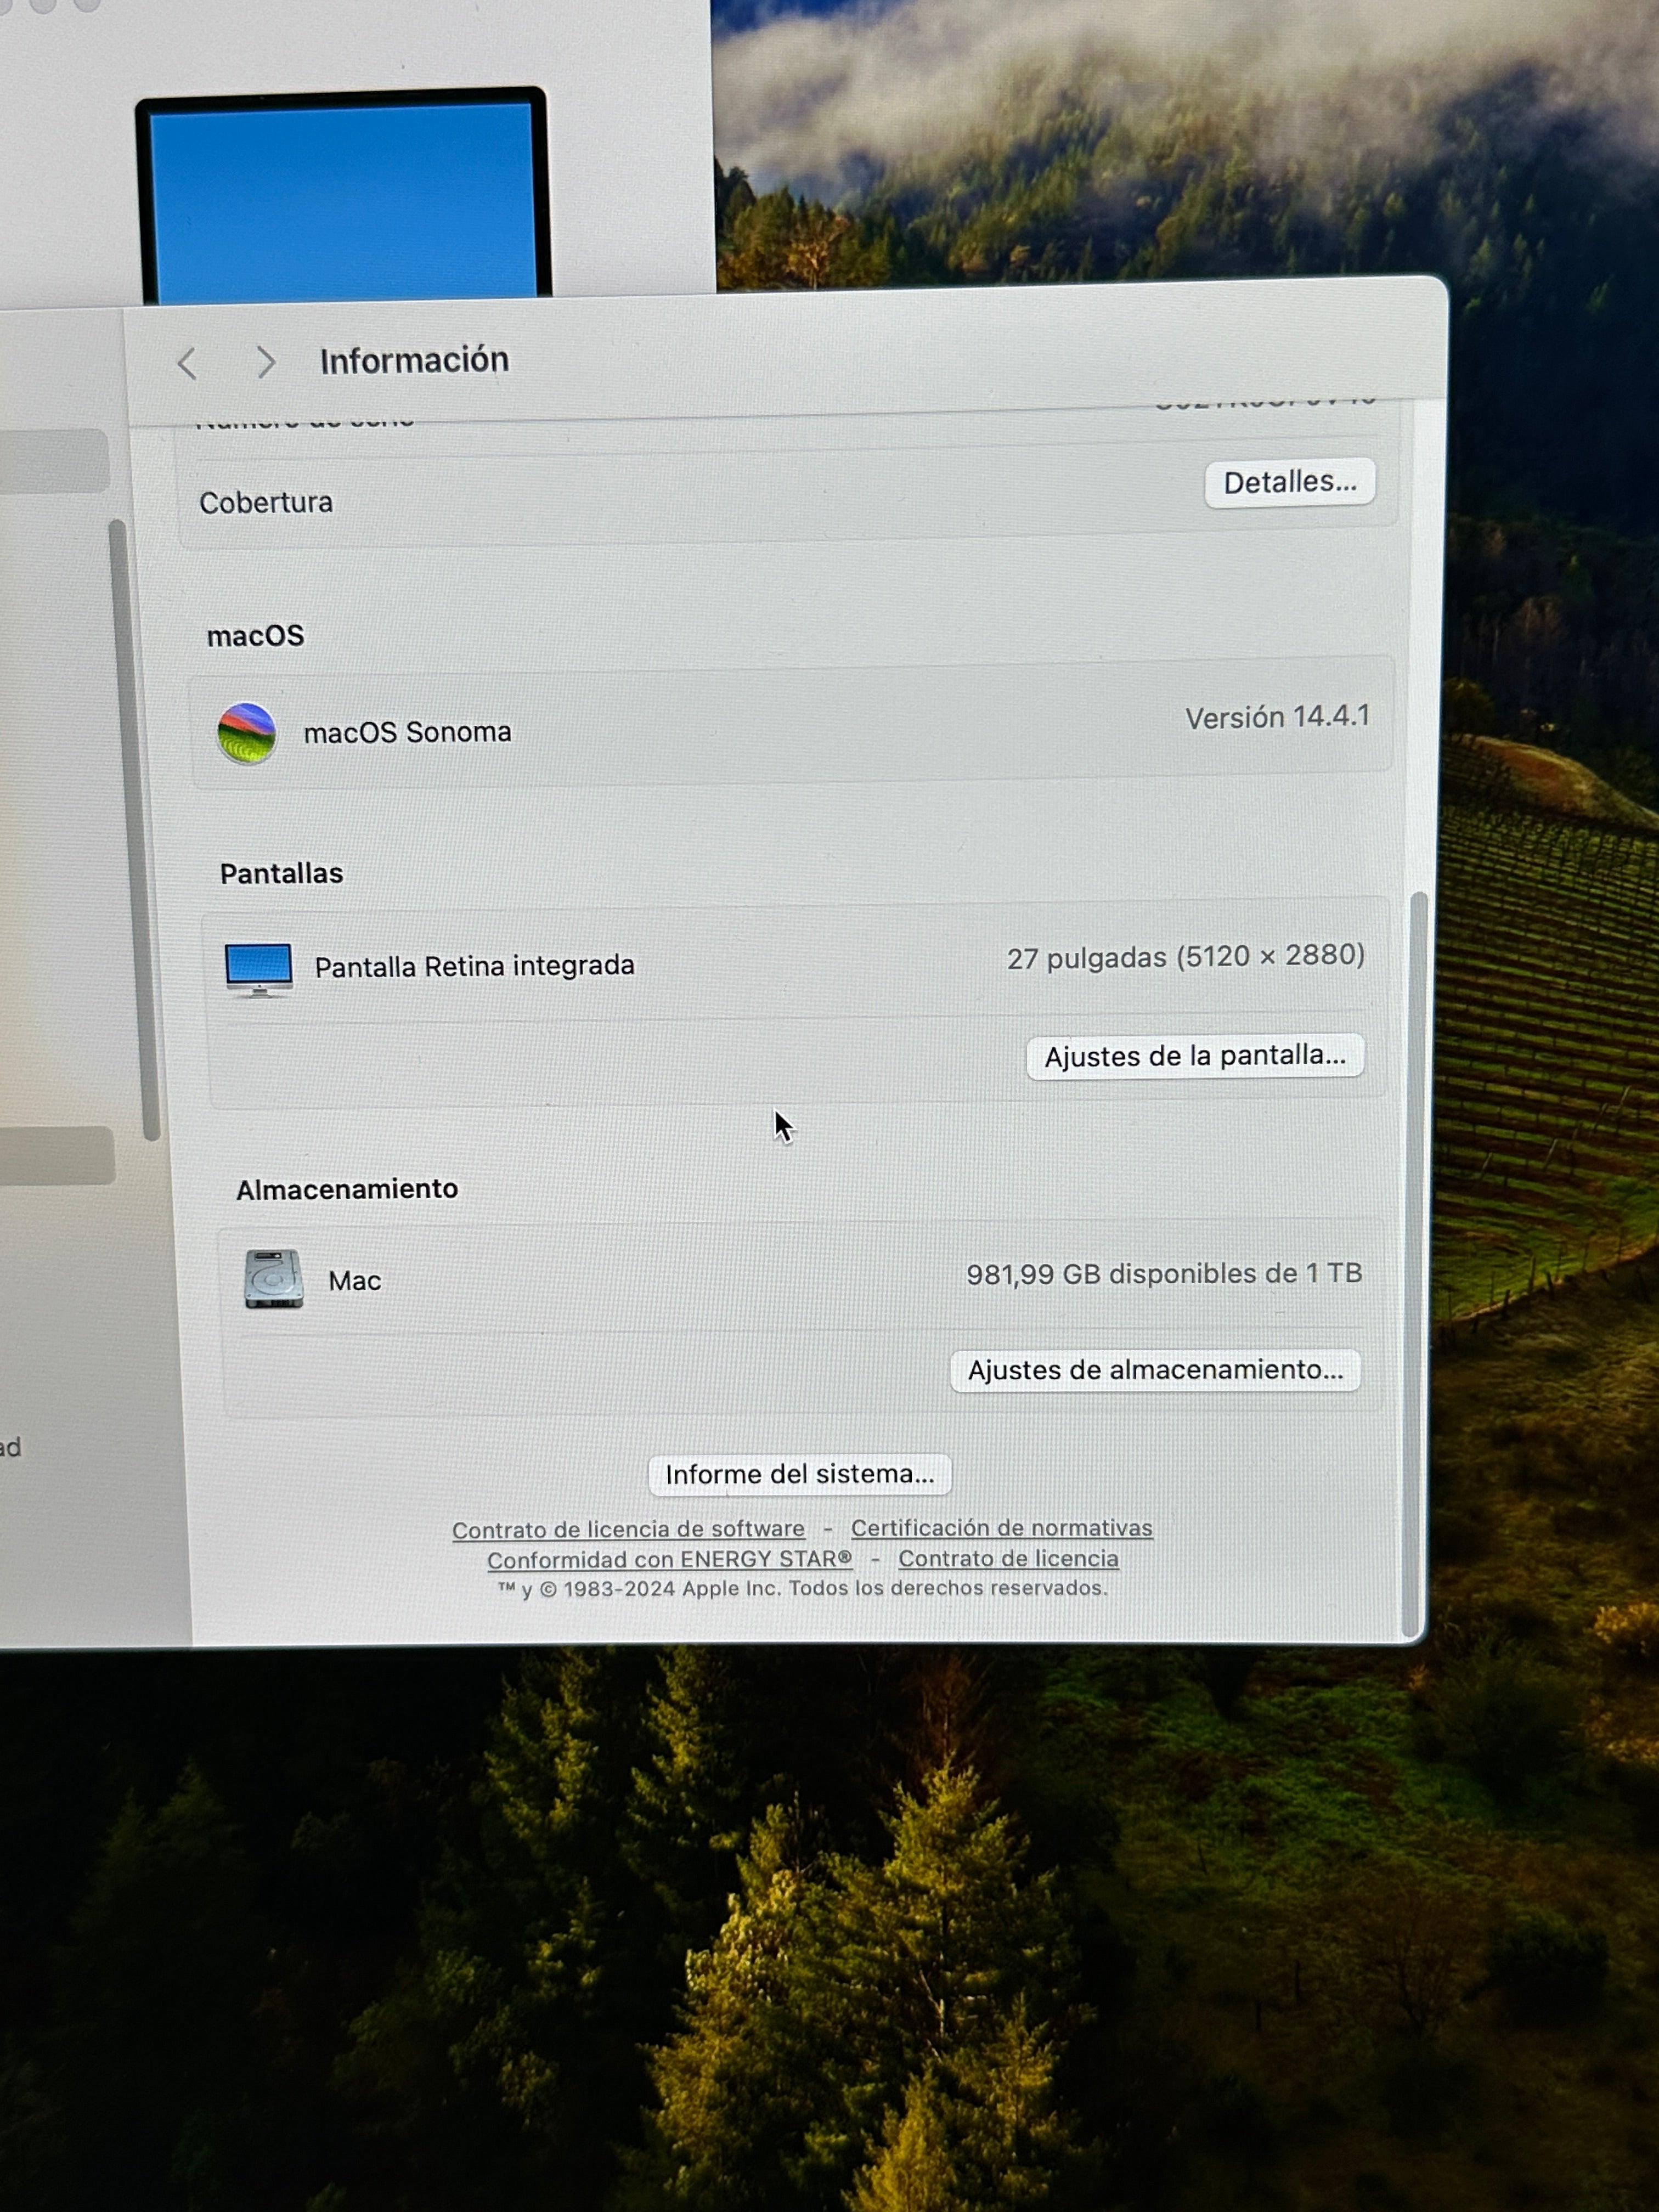Image resolution: width=1659 pixels, height=2212 pixels.
Task: Open Informe del sistema...
Action: tap(800, 1474)
